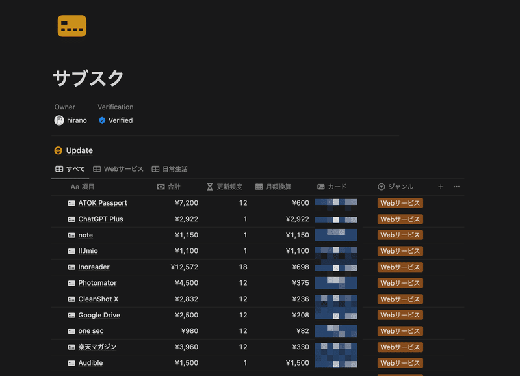Open the ジャンル column header menu
520x376 pixels.
[396, 187]
